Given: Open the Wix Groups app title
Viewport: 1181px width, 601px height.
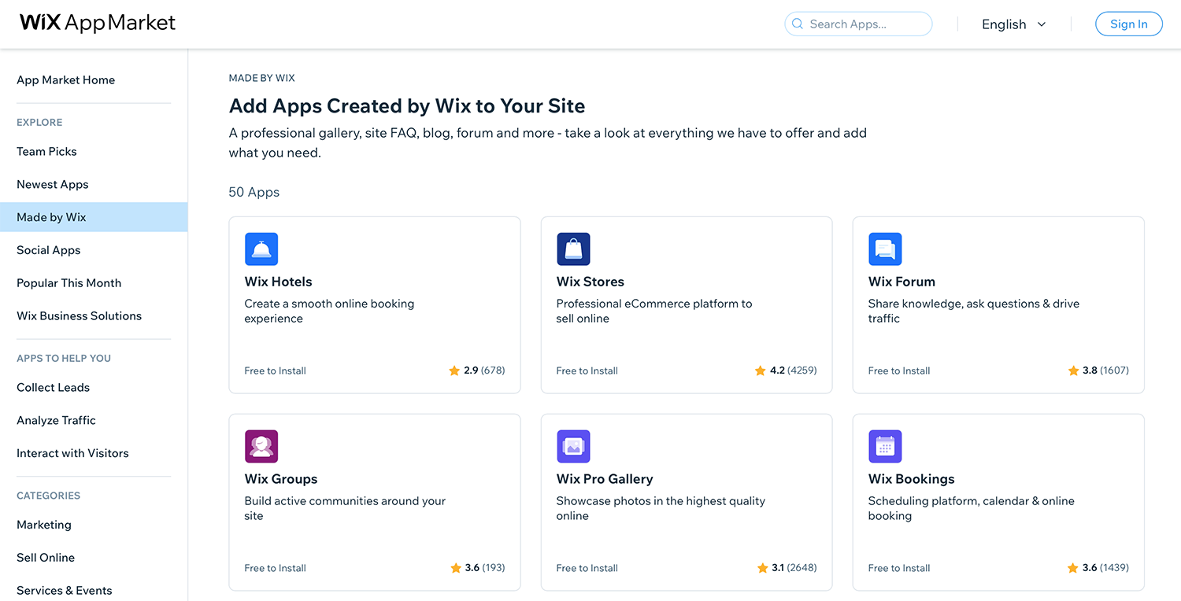Looking at the screenshot, I should [x=281, y=479].
